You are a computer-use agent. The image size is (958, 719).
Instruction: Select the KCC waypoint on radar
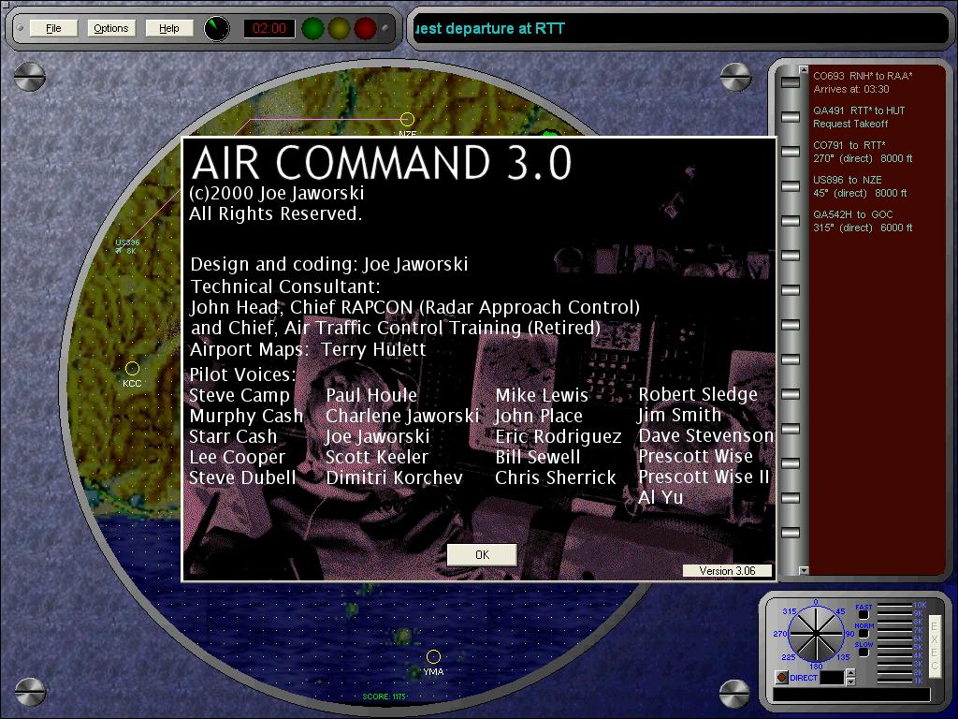click(132, 369)
